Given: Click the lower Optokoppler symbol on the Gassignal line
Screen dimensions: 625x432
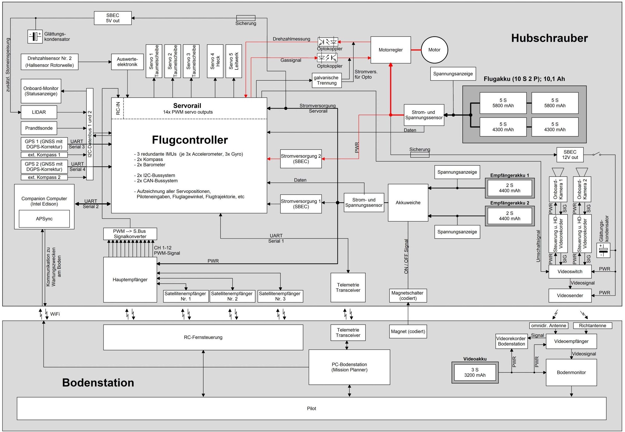Looking at the screenshot, I should click(x=327, y=58).
